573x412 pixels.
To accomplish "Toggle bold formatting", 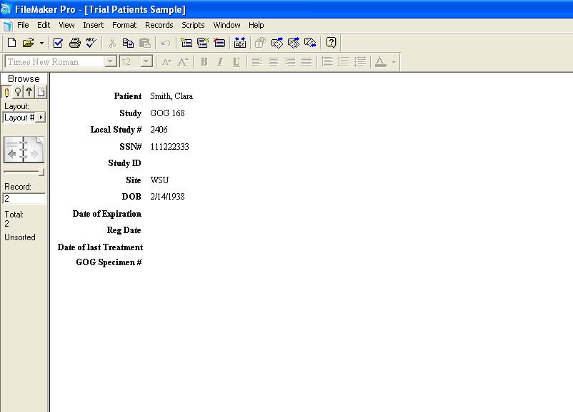I will point(204,62).
